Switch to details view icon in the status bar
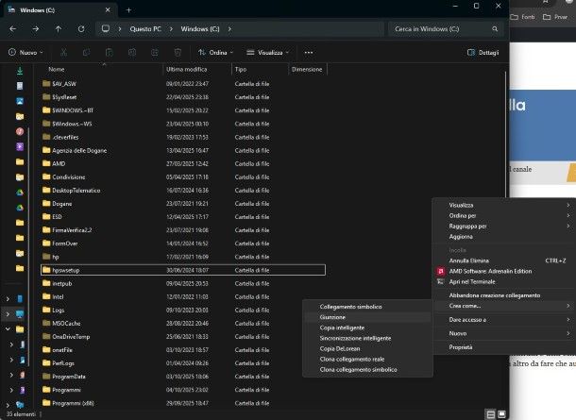576x420 pixels. click(x=488, y=413)
